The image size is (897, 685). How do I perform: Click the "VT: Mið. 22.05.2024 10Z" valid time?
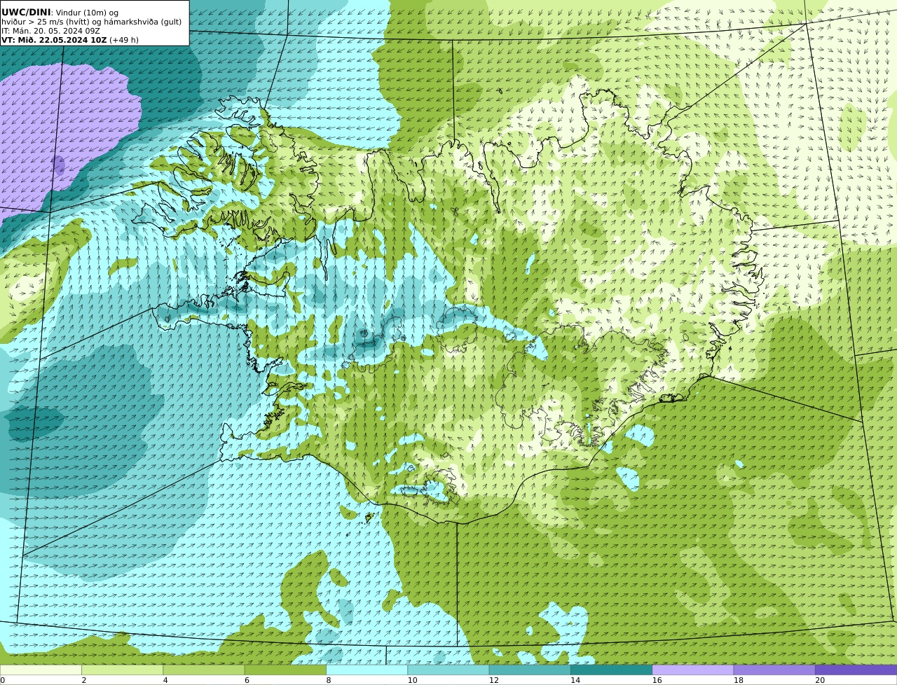[54, 40]
